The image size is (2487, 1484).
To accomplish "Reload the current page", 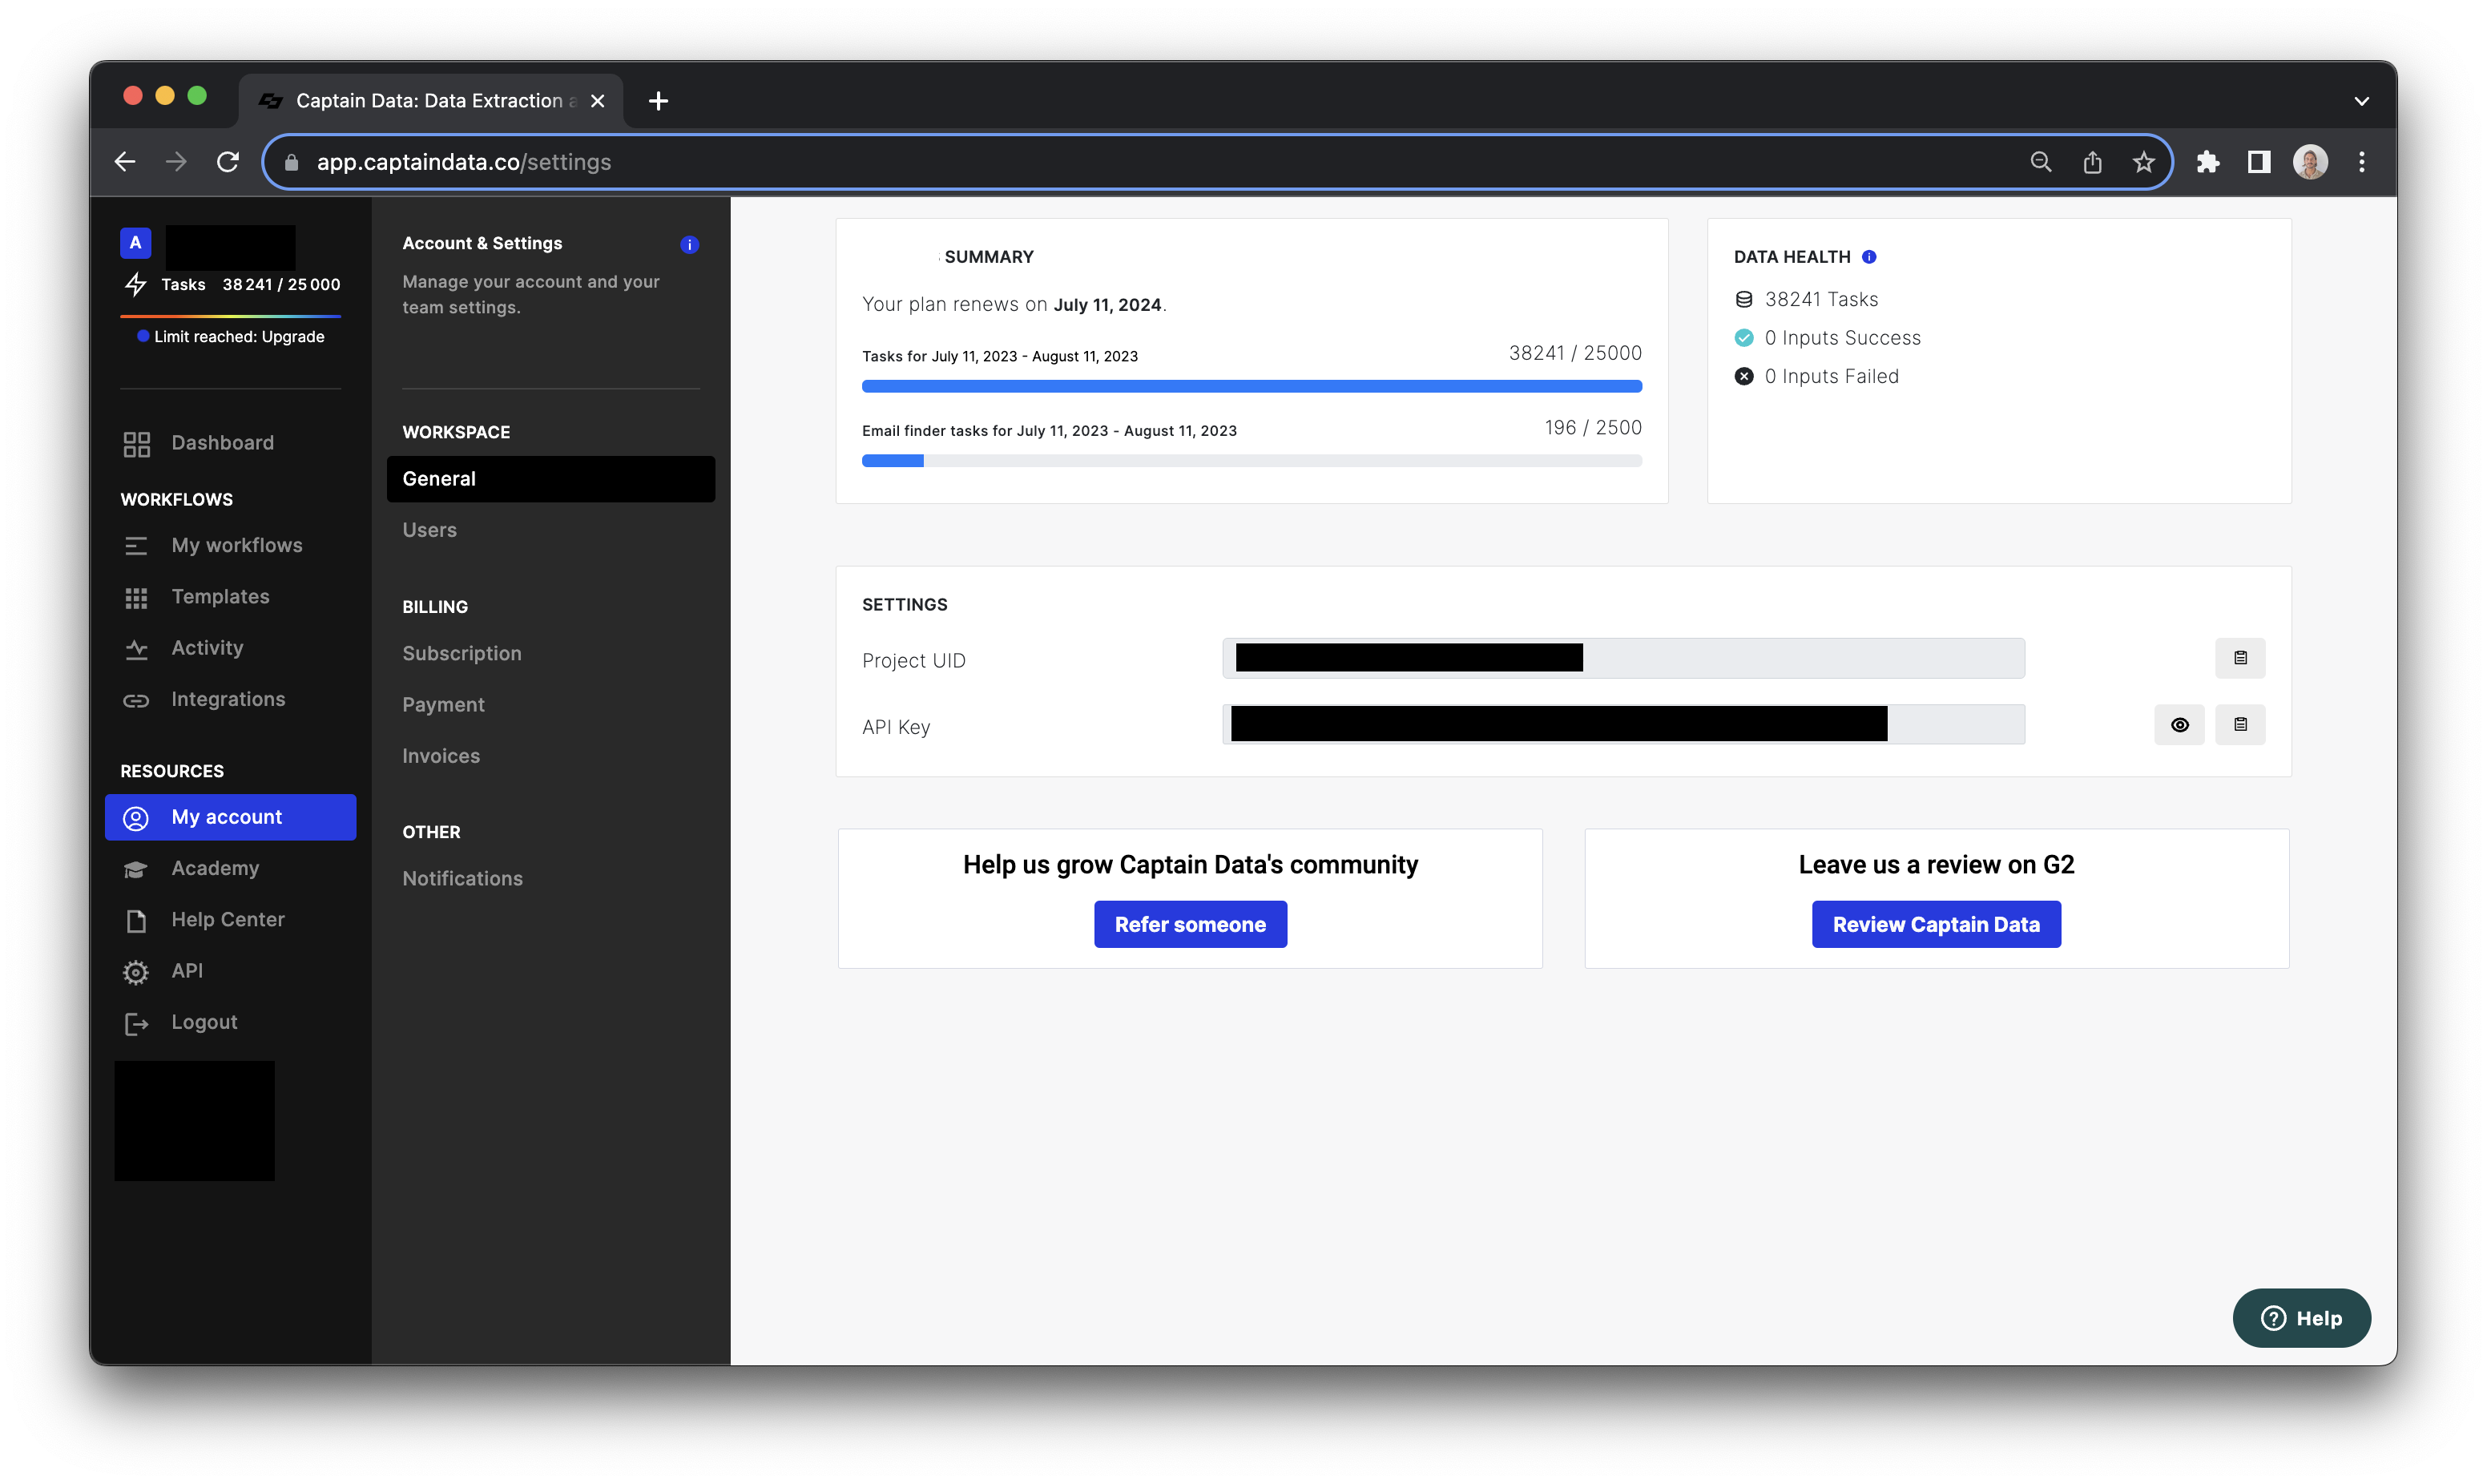I will 228,161.
